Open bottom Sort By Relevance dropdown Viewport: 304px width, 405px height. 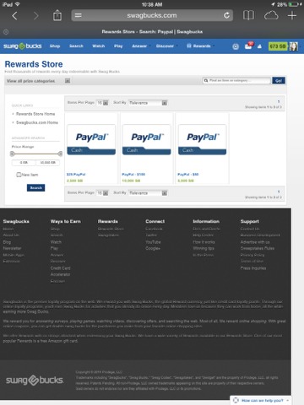click(148, 193)
